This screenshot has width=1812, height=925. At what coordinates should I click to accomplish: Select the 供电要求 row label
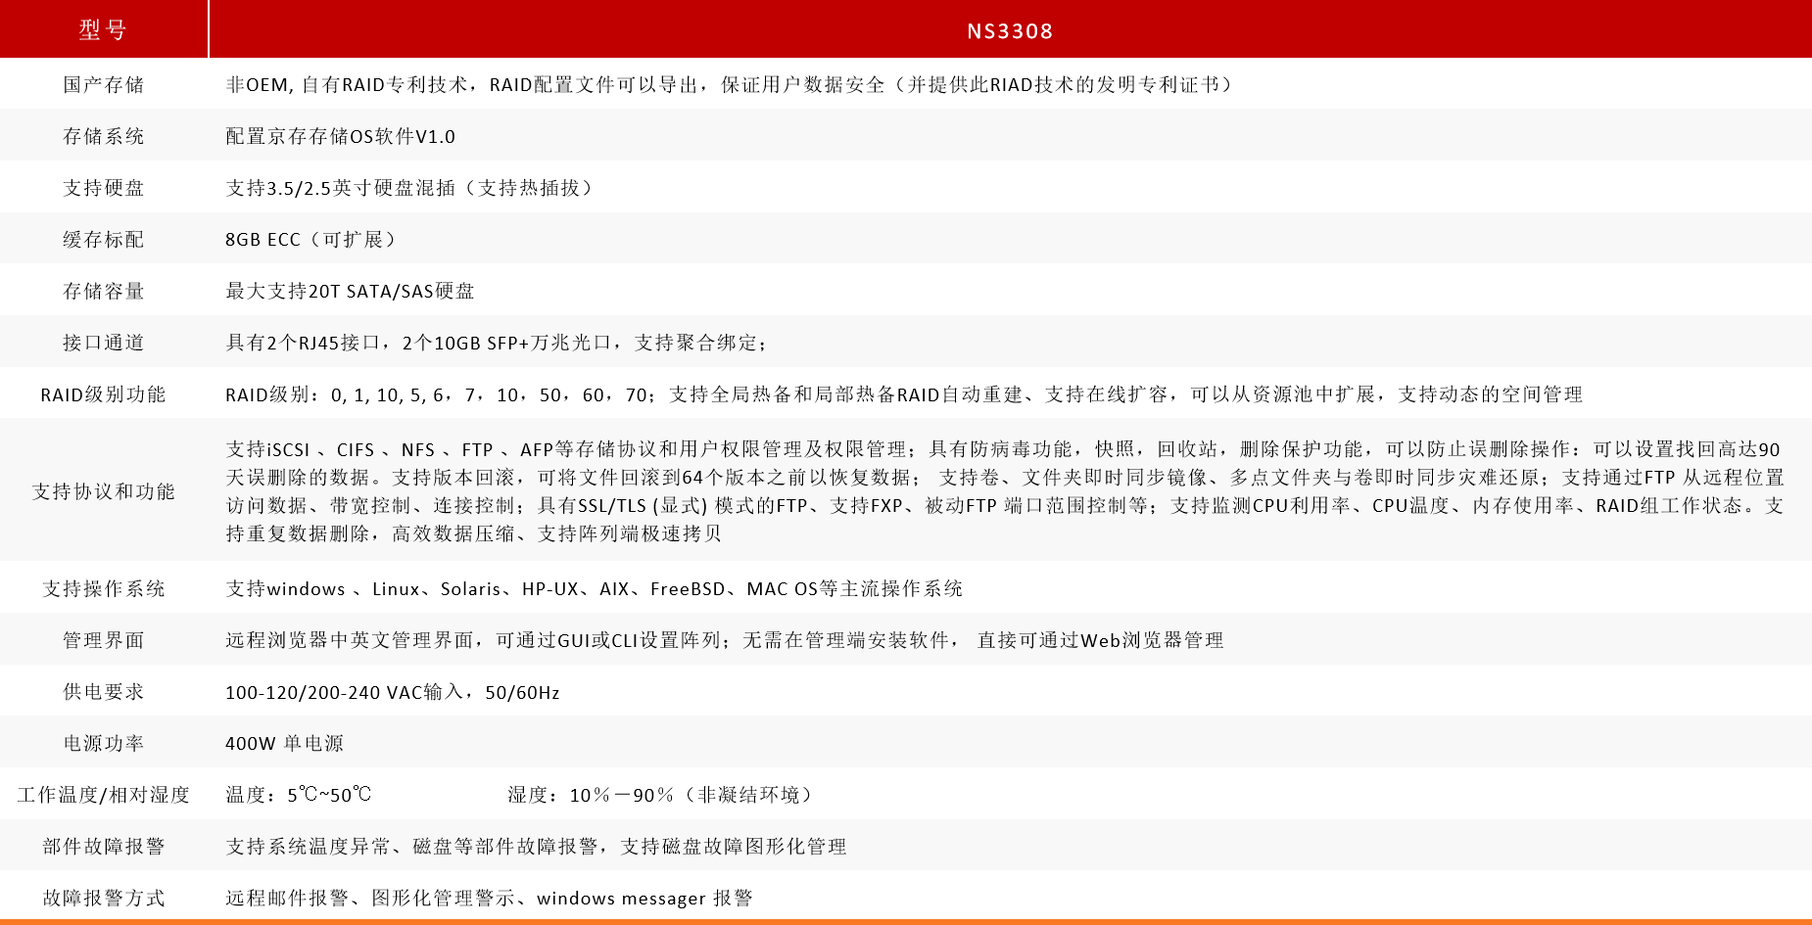click(104, 692)
